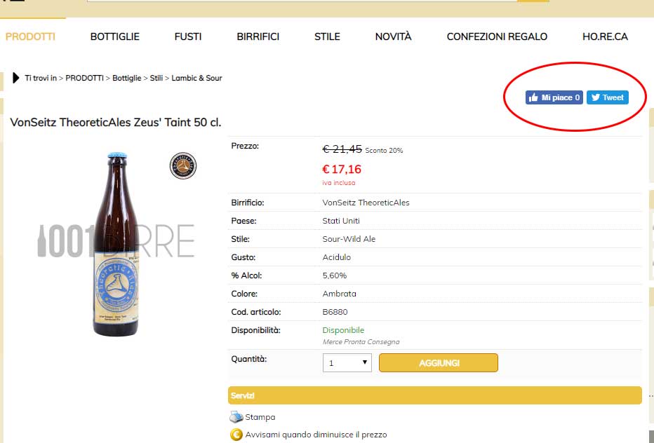Open the PRODOTTI menu
Screen dimensions: 654x443
pos(30,36)
